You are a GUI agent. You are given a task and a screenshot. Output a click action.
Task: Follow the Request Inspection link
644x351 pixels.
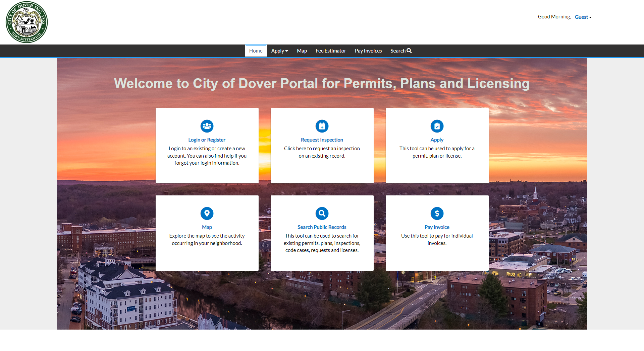322,140
